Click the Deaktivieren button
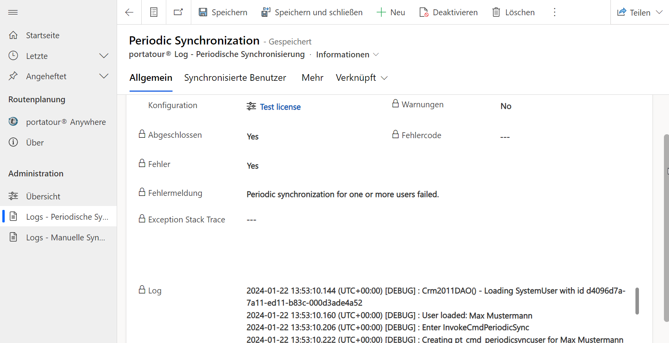 tap(448, 12)
